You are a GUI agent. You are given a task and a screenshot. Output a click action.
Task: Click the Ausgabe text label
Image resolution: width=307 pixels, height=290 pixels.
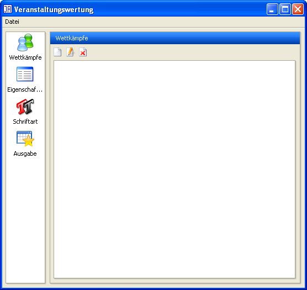(x=25, y=154)
